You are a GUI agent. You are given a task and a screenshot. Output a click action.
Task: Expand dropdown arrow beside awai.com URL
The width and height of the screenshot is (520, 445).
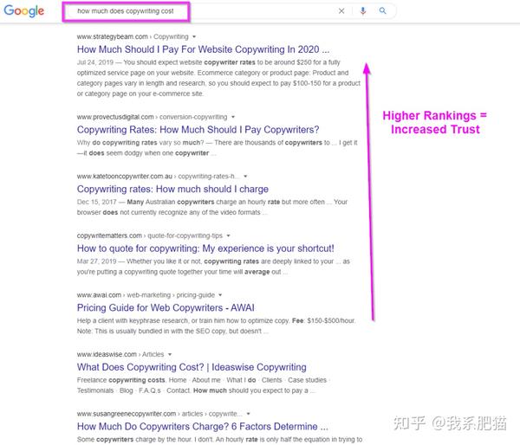tap(220, 295)
